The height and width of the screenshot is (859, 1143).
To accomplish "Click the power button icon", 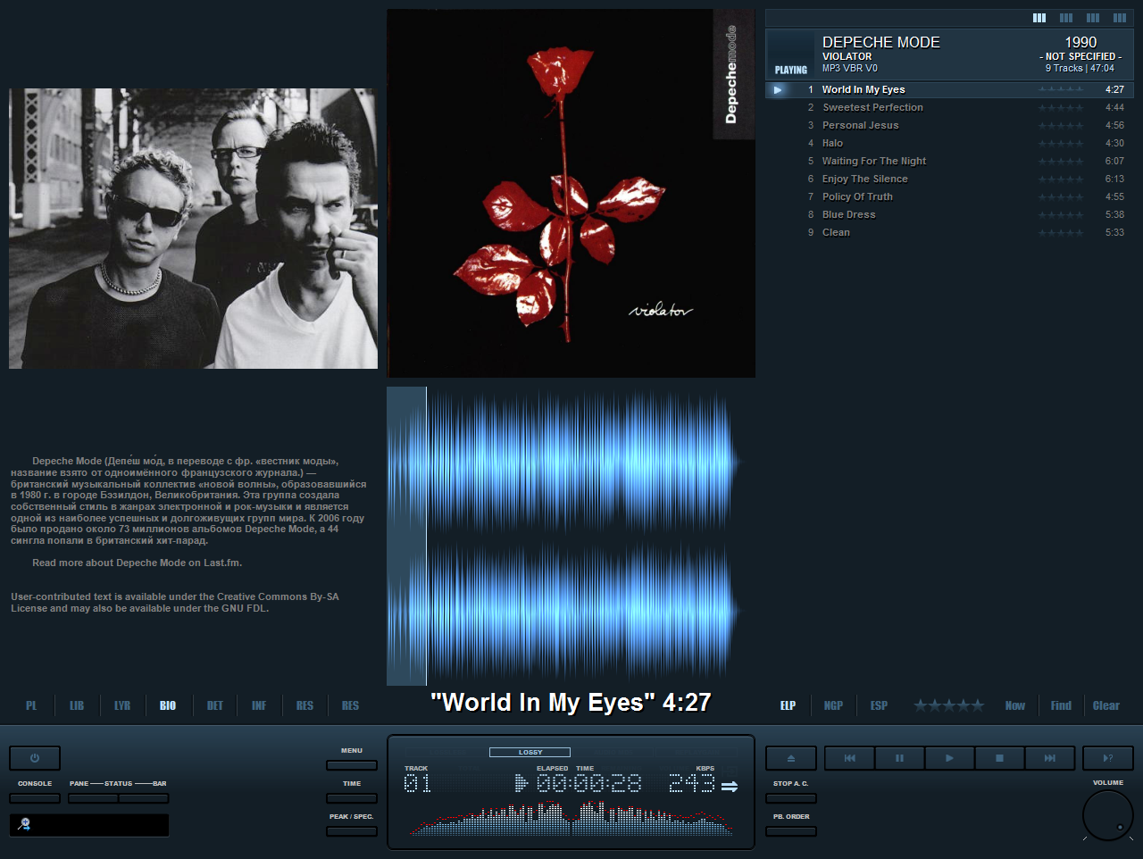I will [x=35, y=758].
